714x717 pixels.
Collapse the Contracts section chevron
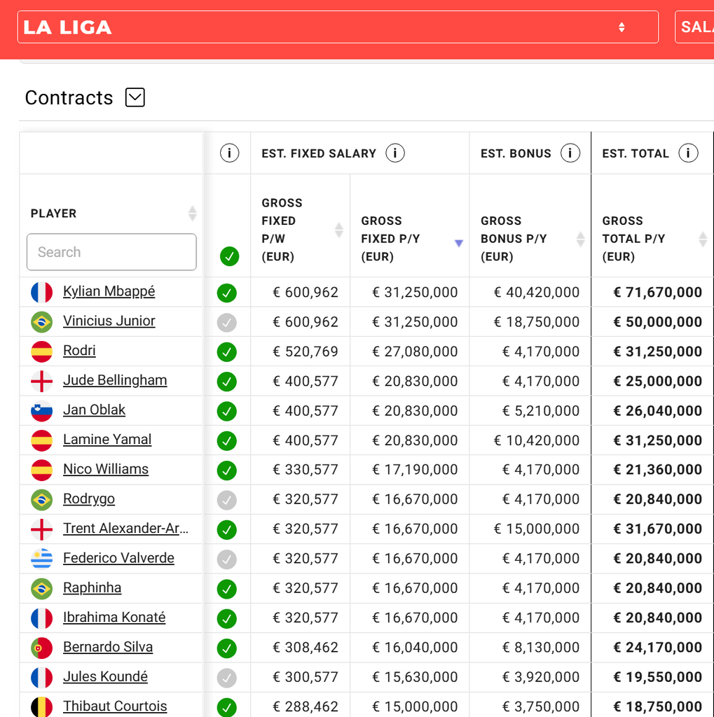pyautogui.click(x=135, y=97)
